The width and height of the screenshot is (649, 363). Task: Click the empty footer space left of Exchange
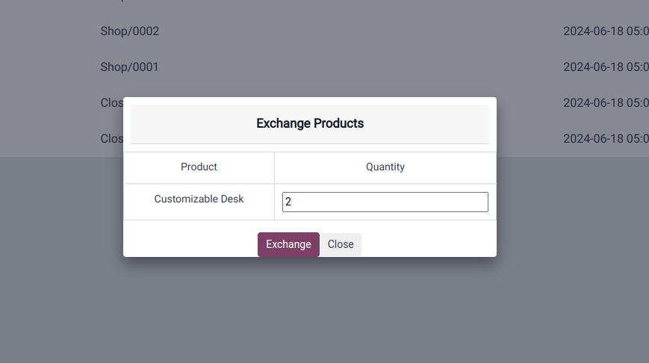(x=190, y=244)
